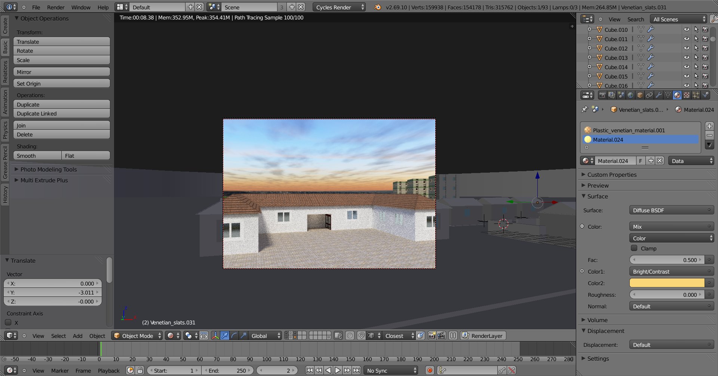Open the World properties tab (globe icon)
This screenshot has width=718, height=376.
tap(630, 95)
